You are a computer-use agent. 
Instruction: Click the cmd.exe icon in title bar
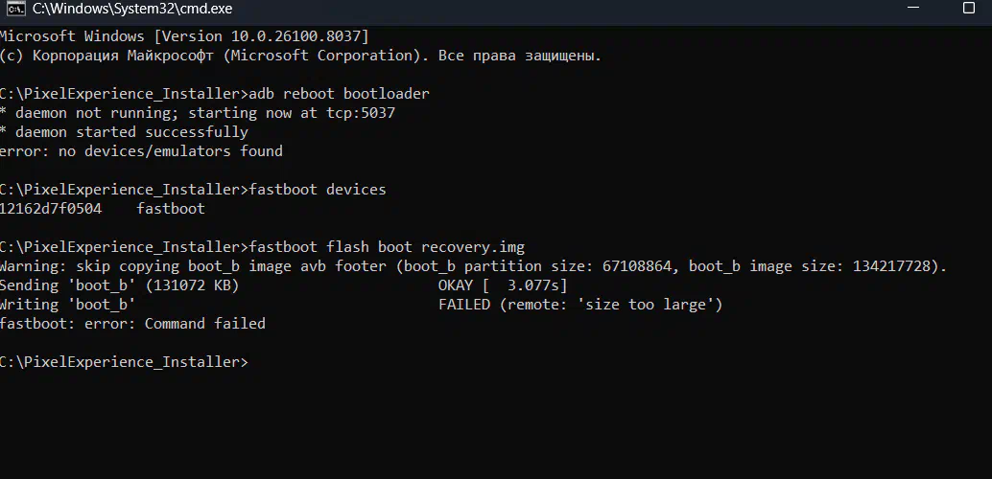[13, 9]
